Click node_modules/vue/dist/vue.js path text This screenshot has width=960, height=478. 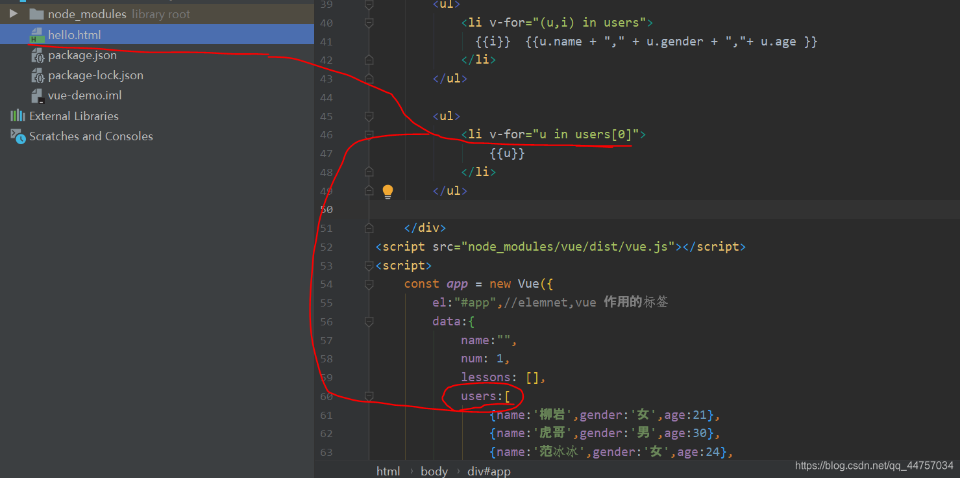click(568, 247)
